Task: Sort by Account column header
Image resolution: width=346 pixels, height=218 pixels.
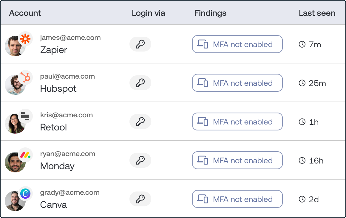Action: [25, 13]
